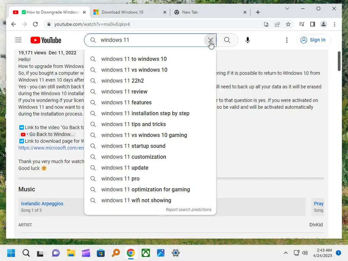Open volume control in system tray
The image size is (348, 261).
305,253
